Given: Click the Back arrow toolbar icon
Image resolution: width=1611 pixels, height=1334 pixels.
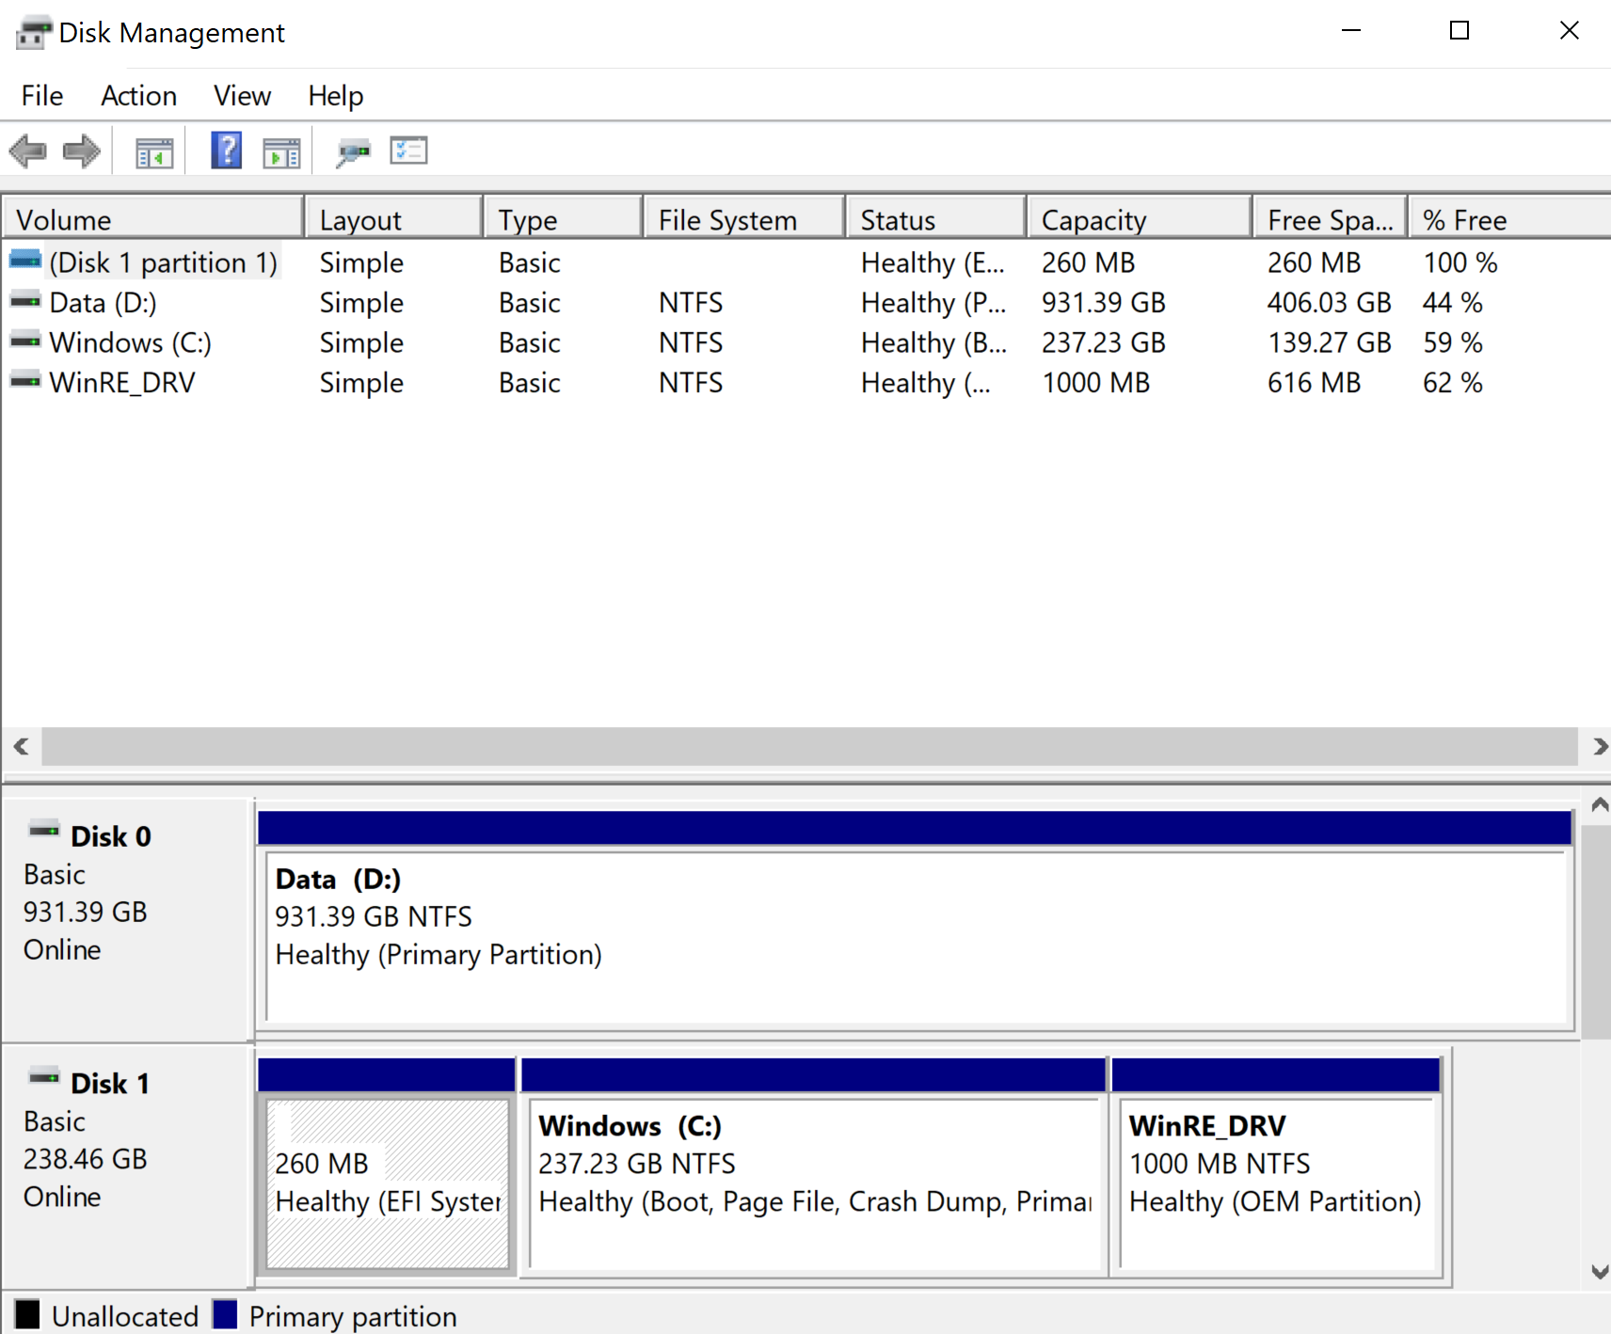Looking at the screenshot, I should point(27,151).
